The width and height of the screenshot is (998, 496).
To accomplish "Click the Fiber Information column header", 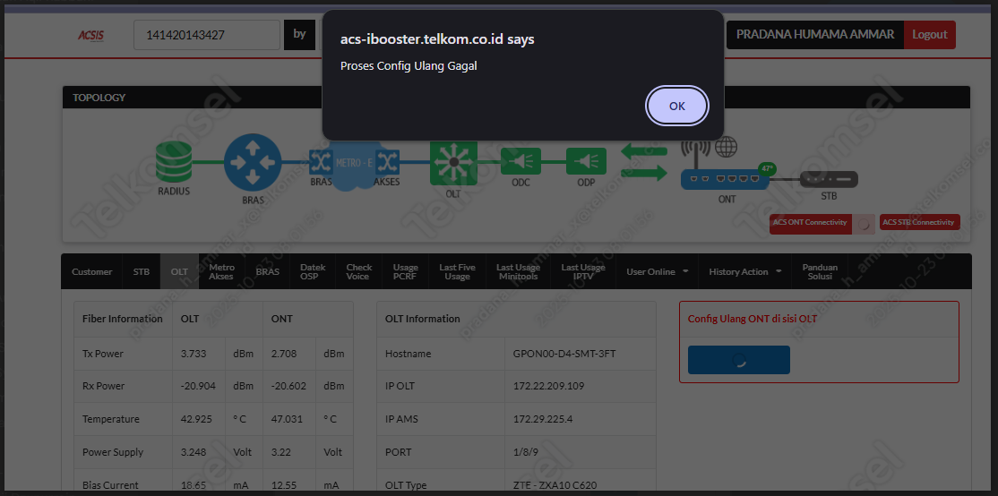I will [123, 319].
